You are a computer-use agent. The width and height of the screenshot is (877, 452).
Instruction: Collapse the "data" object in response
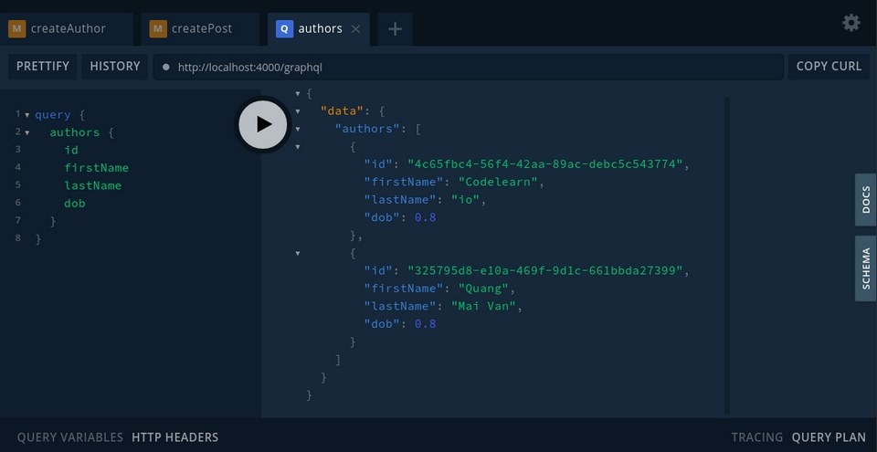coord(298,111)
